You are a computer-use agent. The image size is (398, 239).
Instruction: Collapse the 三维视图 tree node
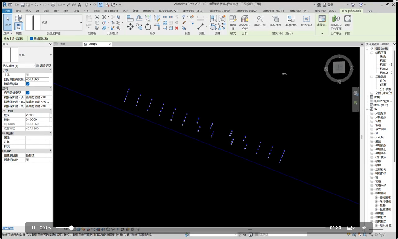coord(372,77)
